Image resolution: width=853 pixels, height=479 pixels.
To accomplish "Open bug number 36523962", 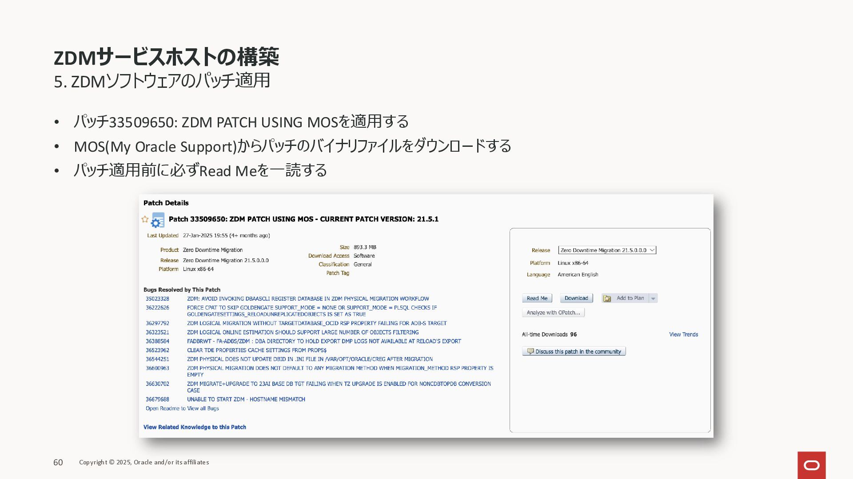I will point(157,350).
